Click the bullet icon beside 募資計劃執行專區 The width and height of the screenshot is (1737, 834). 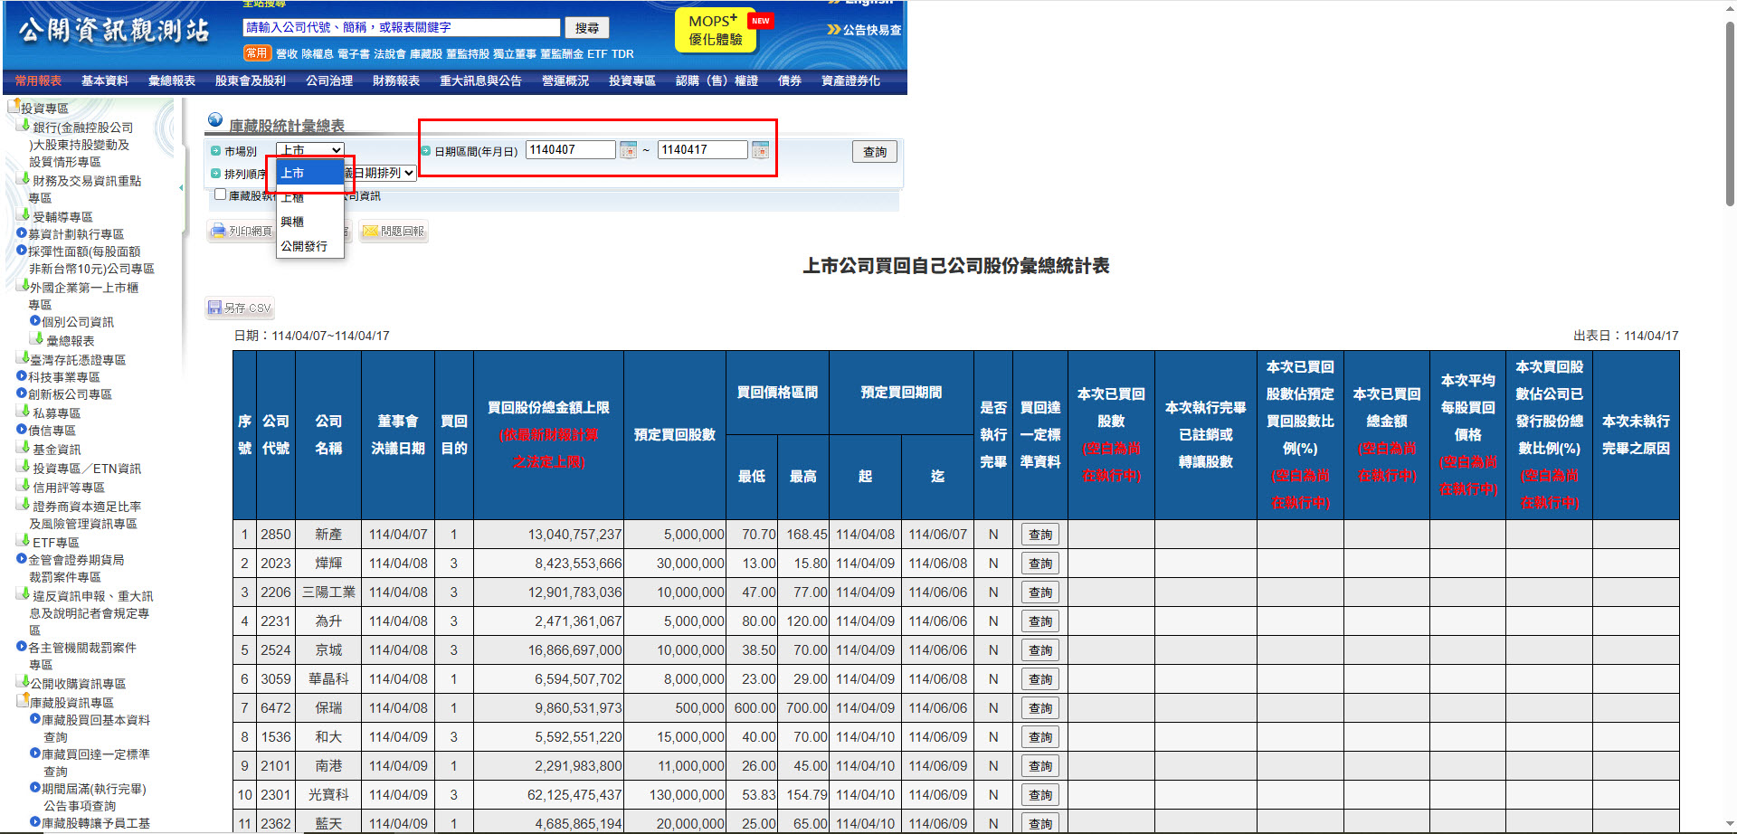tap(22, 233)
